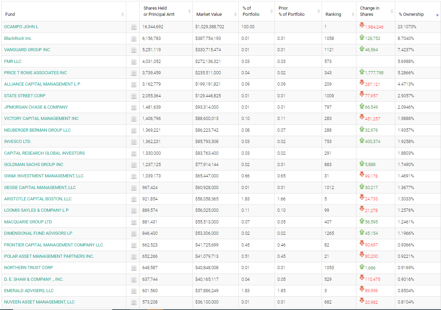
Task: Open grid icon for ARISTOTLE CAPITAL BOSTON row
Action: click(x=134, y=199)
